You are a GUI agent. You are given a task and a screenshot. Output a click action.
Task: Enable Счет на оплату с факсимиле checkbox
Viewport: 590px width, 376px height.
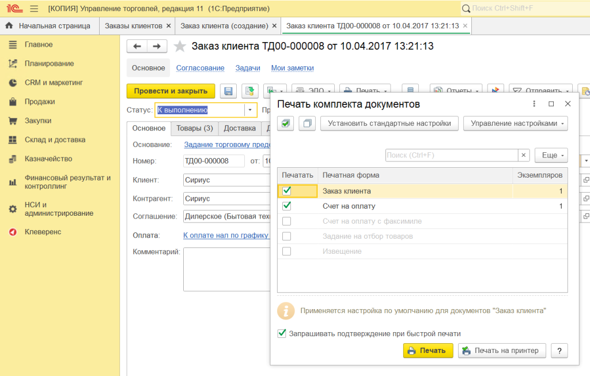tap(287, 221)
